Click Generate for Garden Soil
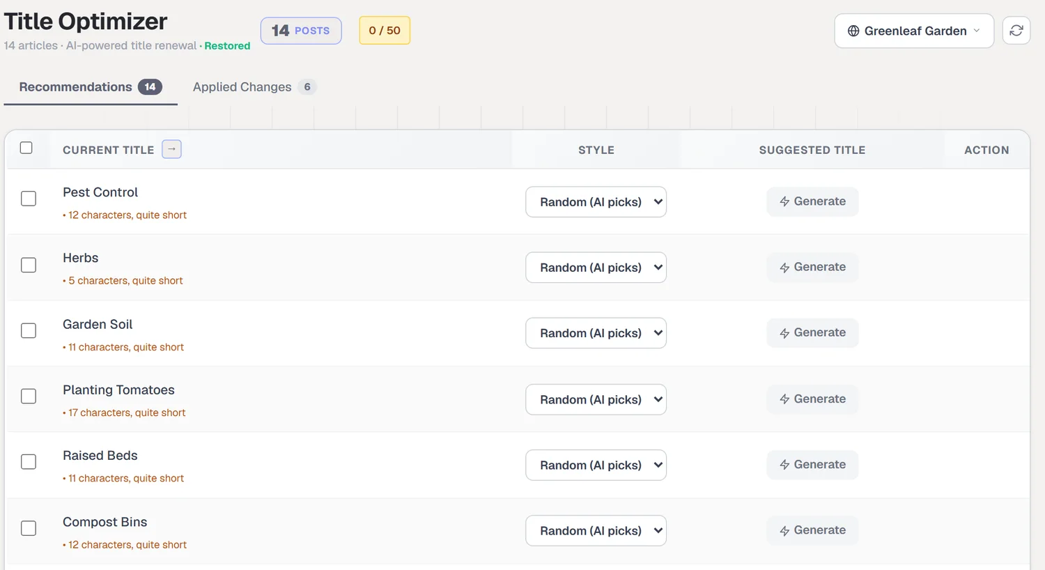 pyautogui.click(x=812, y=332)
